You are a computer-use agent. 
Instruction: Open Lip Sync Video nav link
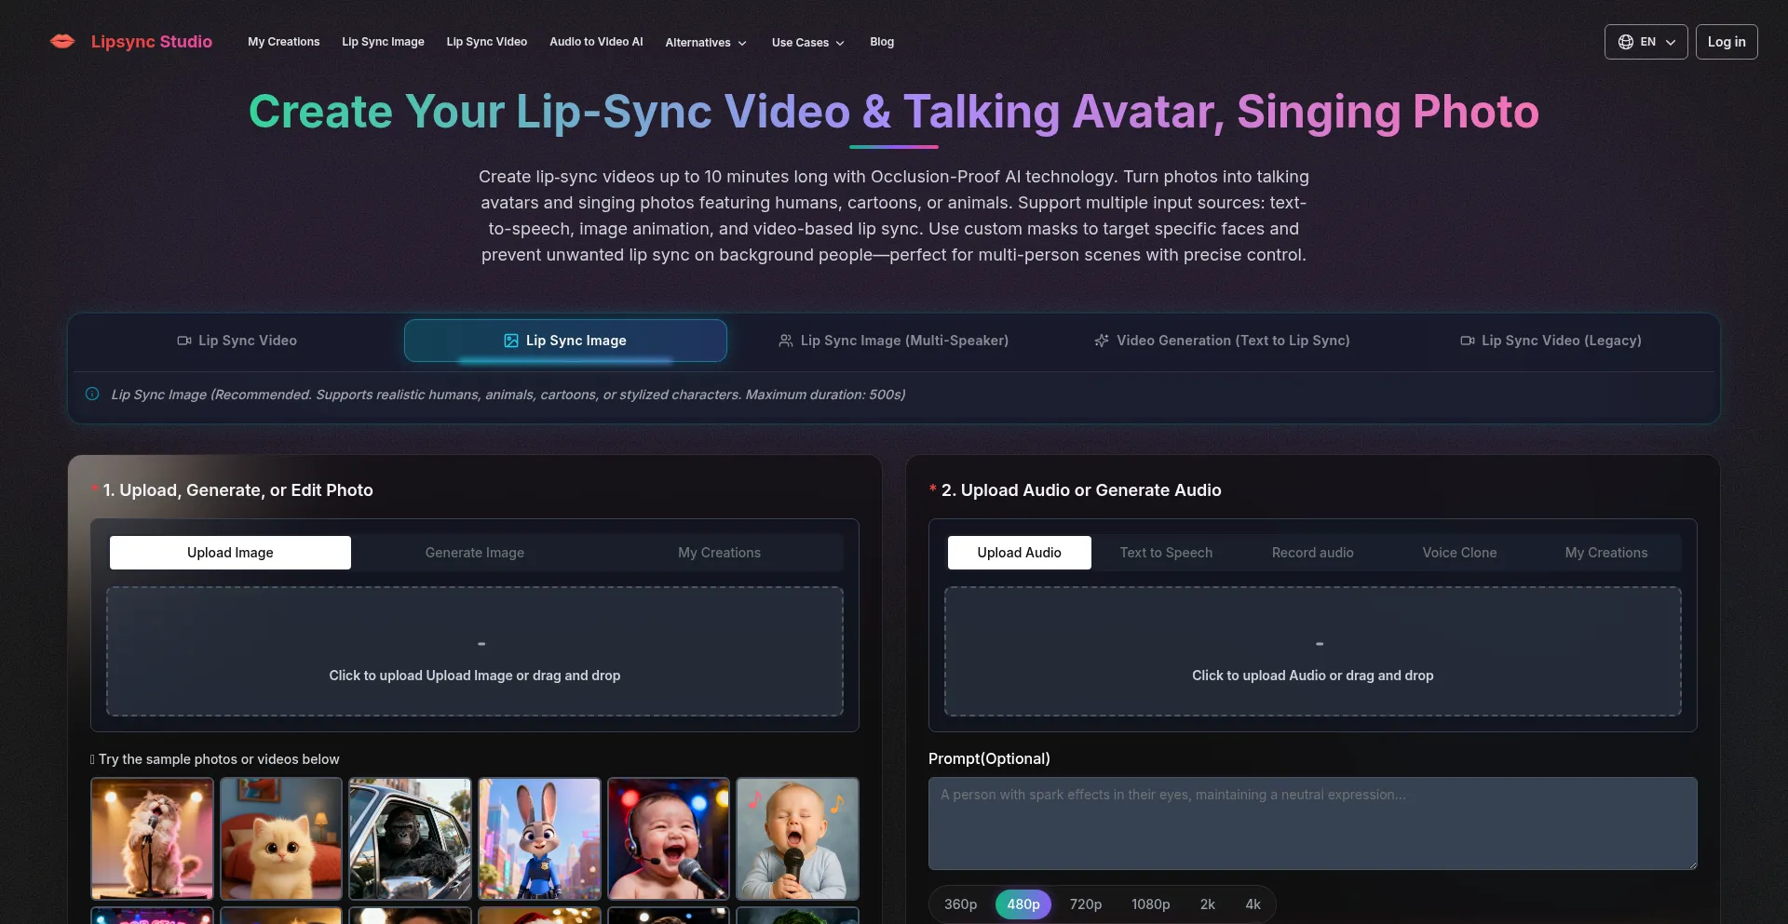click(486, 42)
